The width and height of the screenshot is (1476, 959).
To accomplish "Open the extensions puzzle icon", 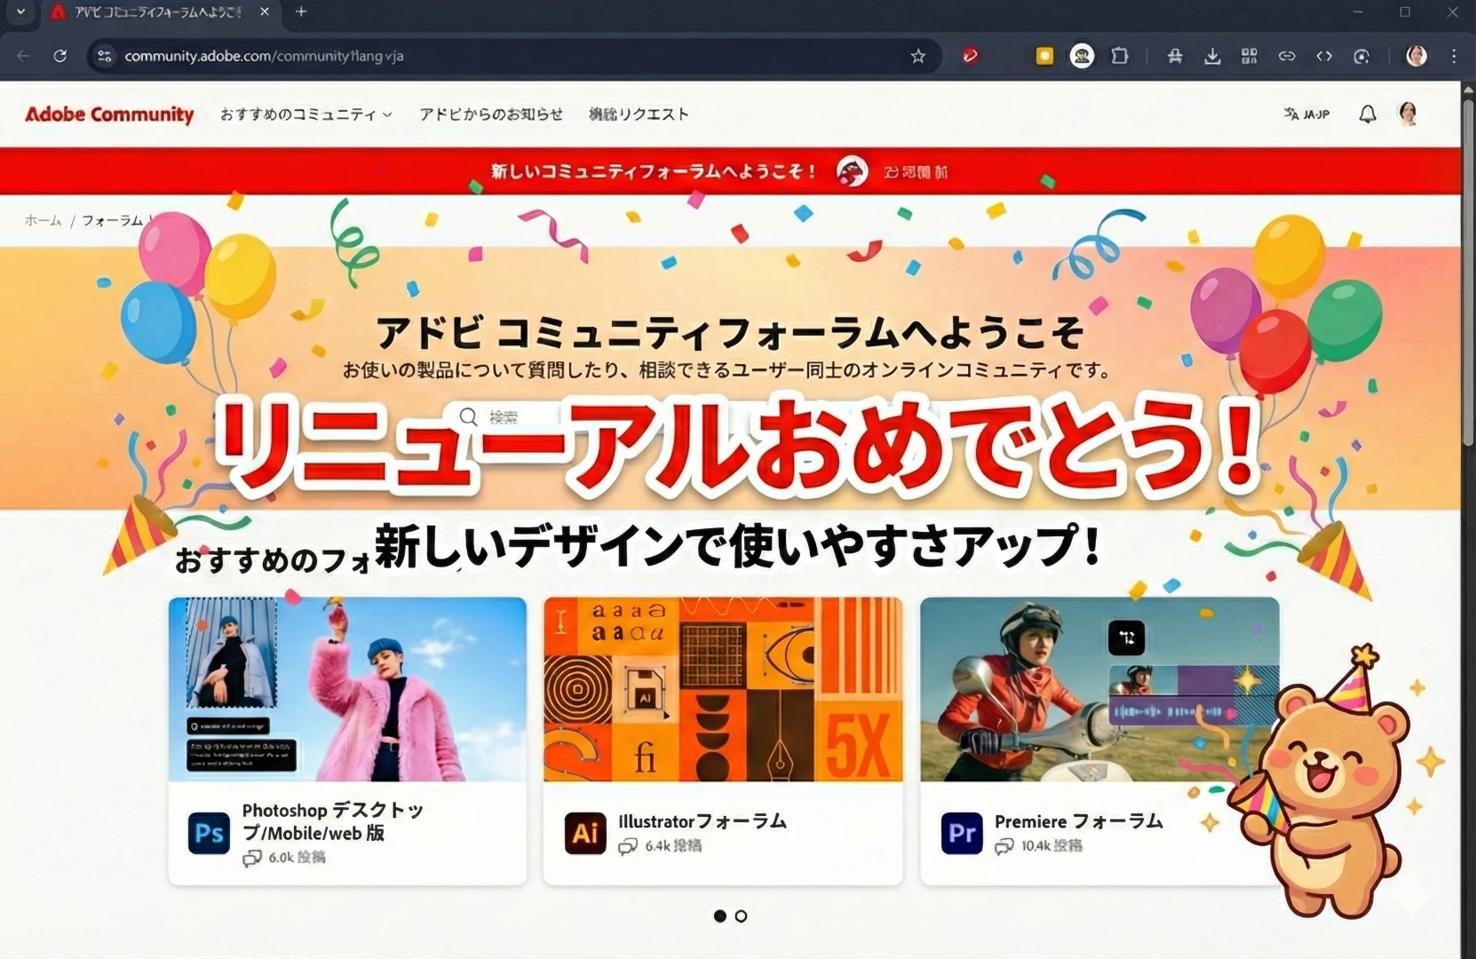I will pos(1120,56).
